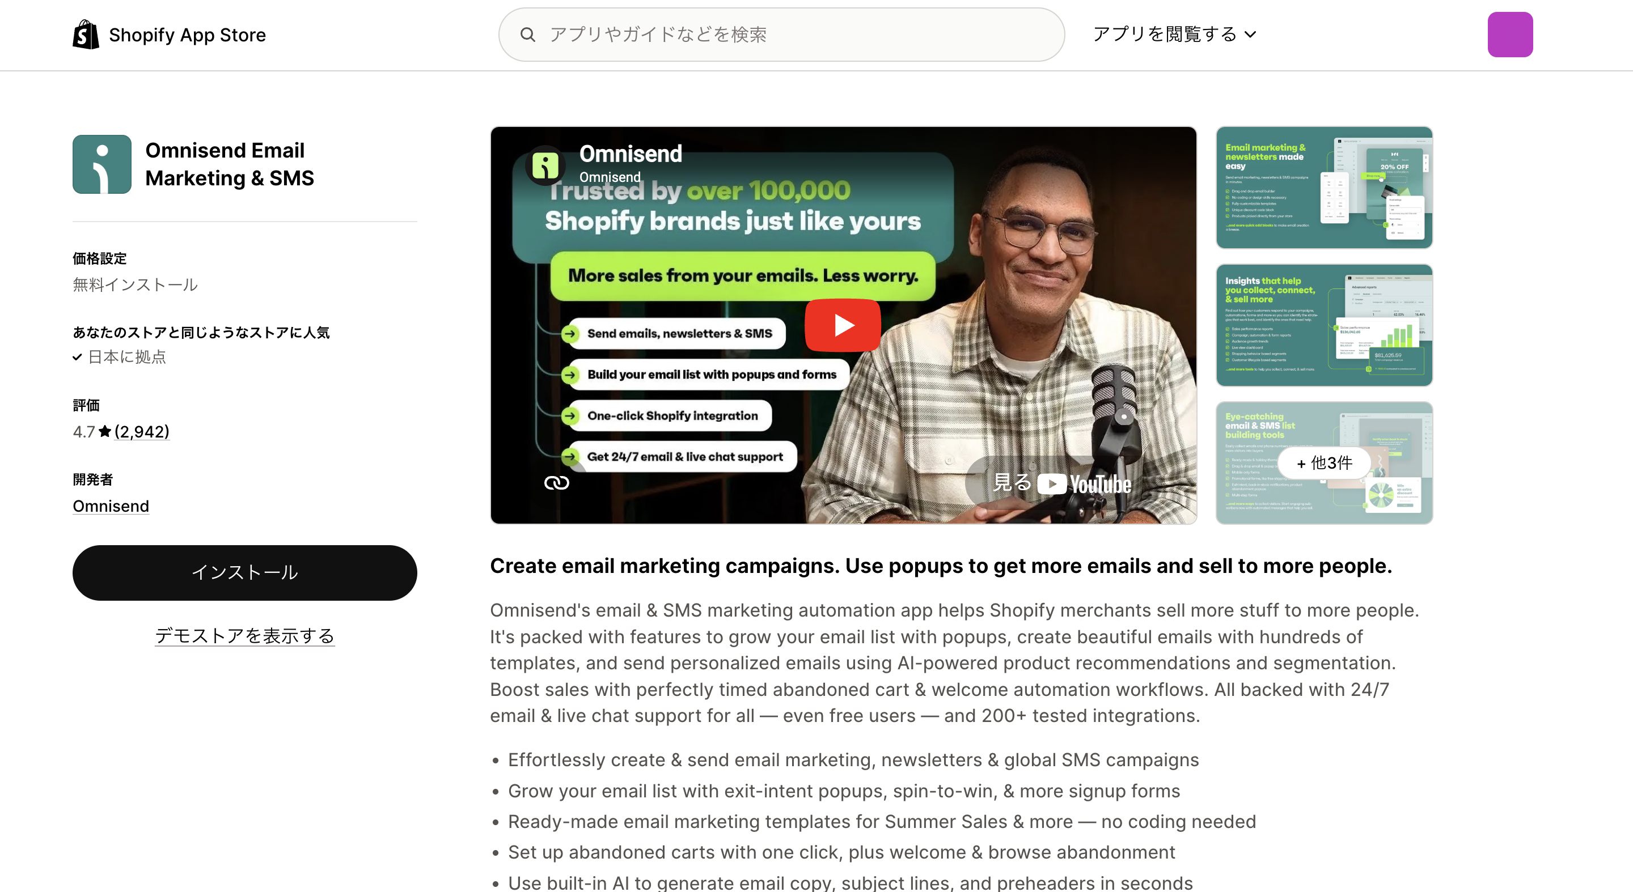The height and width of the screenshot is (892, 1633).
Task: Click the app search input field
Action: [x=781, y=34]
